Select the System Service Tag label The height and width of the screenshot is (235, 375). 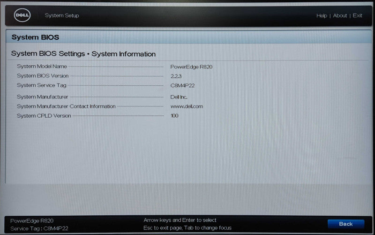41,85
